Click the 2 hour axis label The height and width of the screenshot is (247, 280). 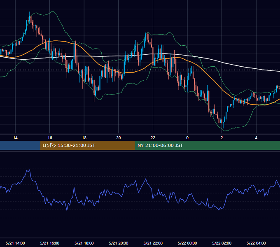(222, 138)
